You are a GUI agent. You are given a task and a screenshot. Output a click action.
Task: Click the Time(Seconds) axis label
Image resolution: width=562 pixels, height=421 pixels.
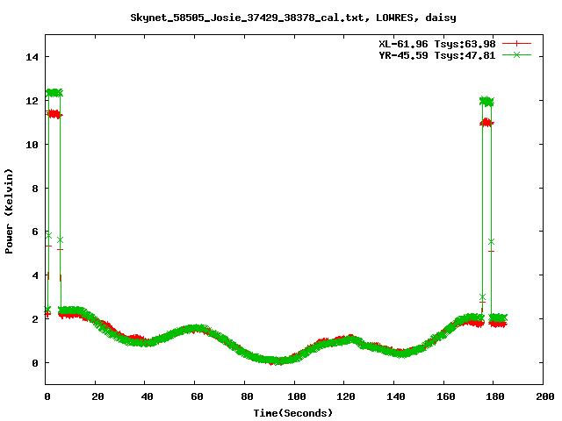coord(292,413)
